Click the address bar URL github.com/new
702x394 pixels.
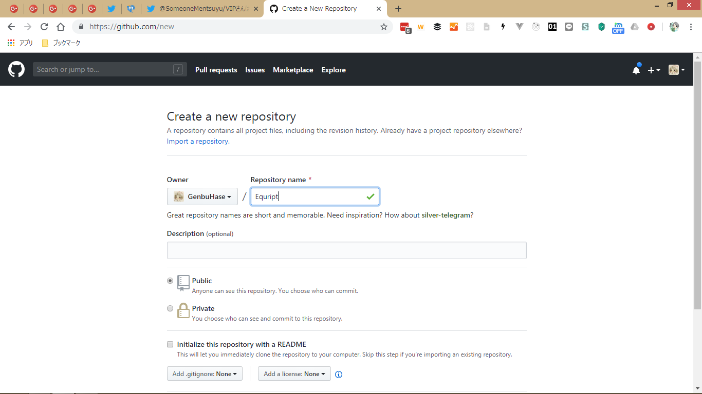132,27
